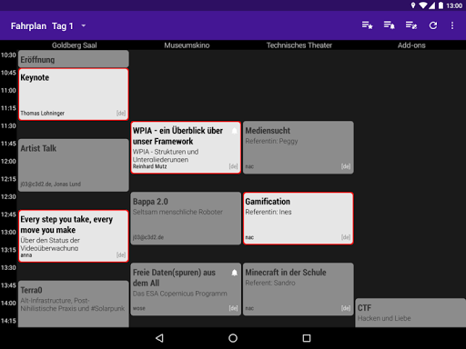Open the Terra0 session

click(x=74, y=304)
